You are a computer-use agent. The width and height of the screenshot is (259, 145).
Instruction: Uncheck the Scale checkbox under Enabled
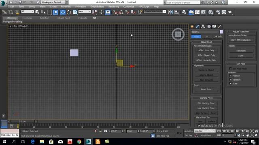[230, 83]
